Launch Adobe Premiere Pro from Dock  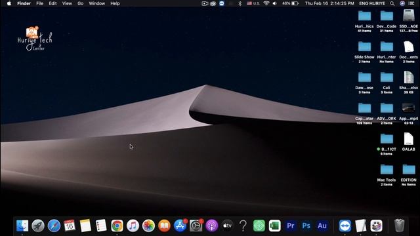[291, 226]
